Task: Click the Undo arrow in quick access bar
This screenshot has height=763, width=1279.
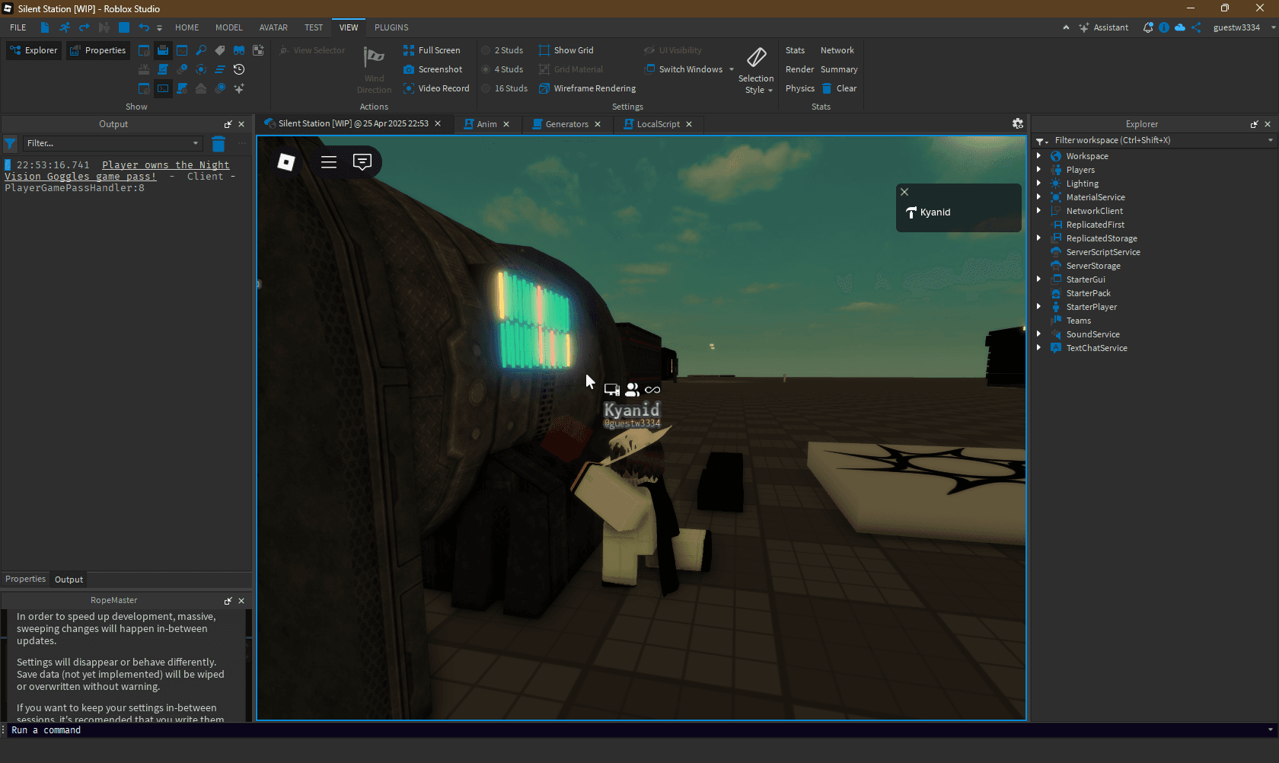Action: click(144, 27)
